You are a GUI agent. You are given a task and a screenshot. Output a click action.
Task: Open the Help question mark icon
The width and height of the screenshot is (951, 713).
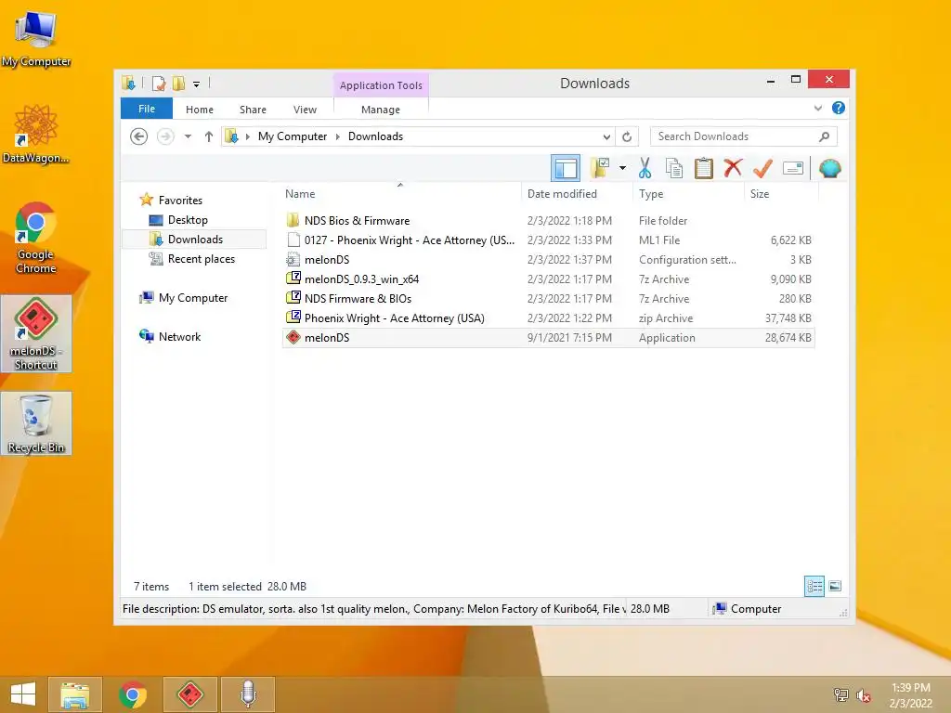tap(839, 108)
